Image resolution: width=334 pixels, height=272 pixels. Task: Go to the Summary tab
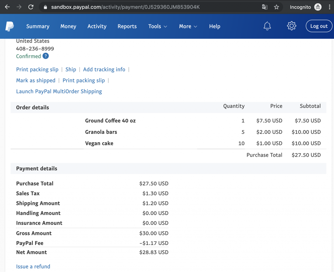(38, 26)
